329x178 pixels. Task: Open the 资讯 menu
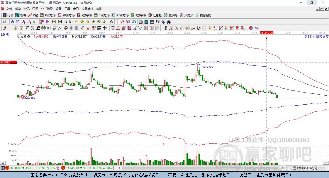pyautogui.click(x=26, y=9)
